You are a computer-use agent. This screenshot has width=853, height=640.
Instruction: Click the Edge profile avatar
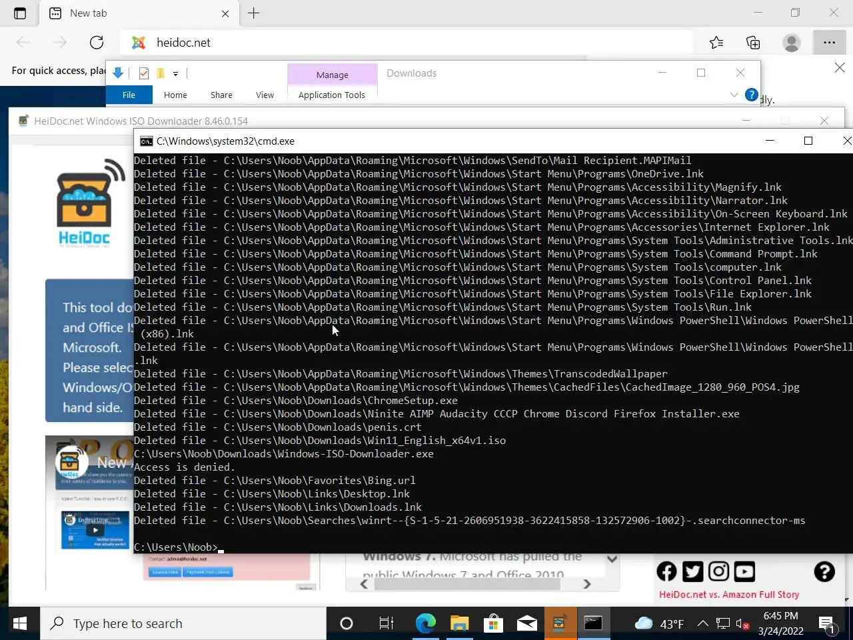pyautogui.click(x=792, y=43)
